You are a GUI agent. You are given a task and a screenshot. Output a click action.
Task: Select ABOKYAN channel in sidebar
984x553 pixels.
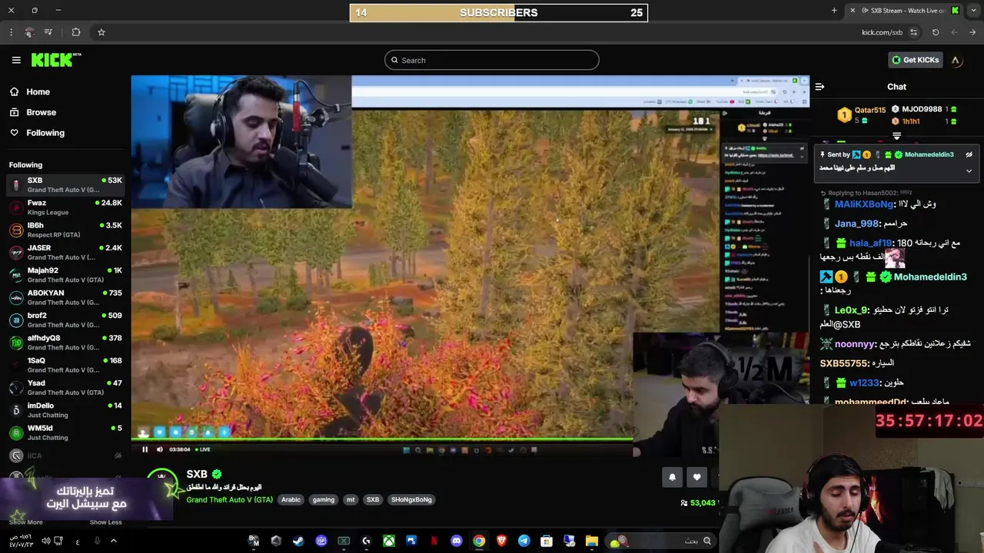[65, 297]
